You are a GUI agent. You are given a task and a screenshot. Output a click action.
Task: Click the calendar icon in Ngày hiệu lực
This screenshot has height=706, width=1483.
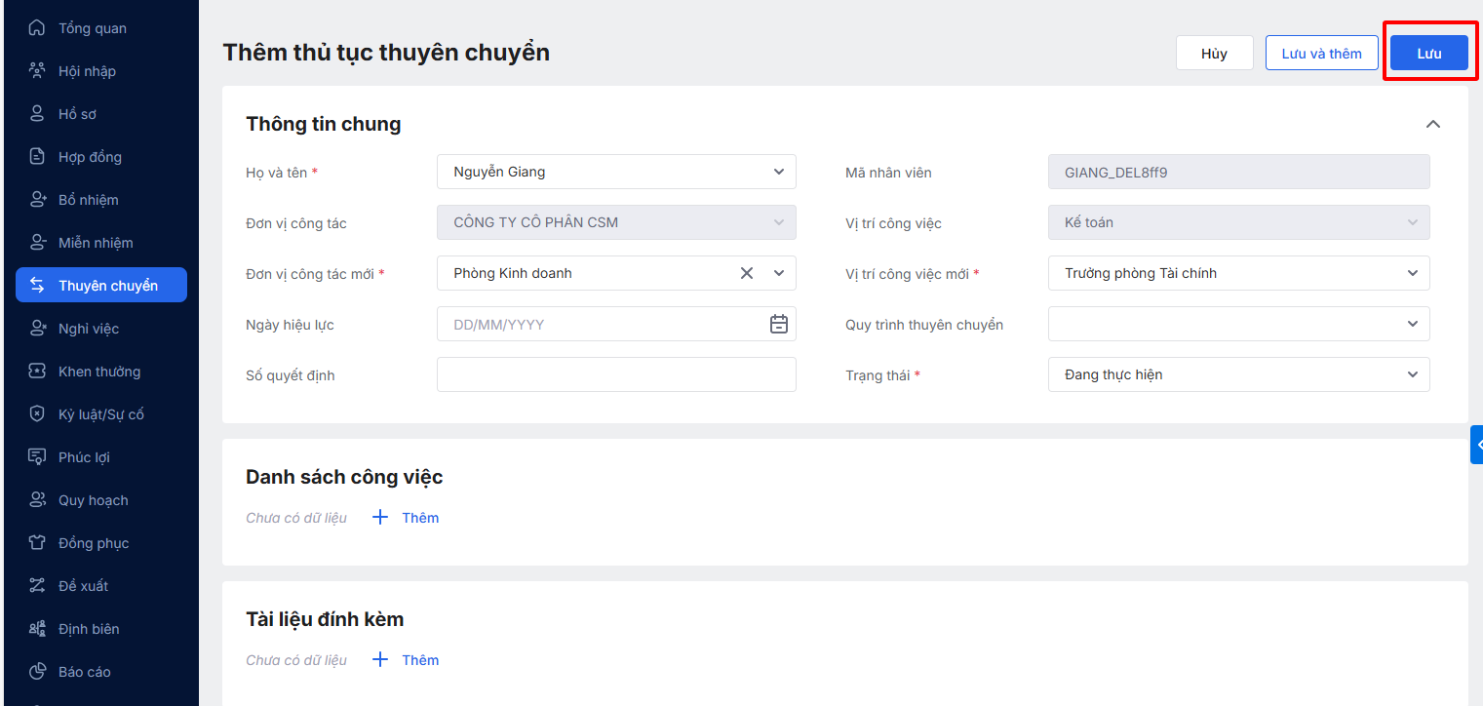coord(778,325)
